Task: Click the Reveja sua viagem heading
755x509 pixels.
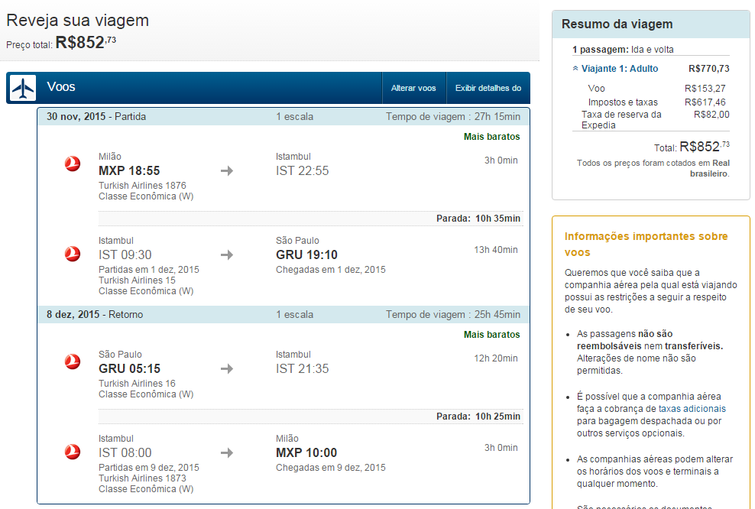Action: point(77,20)
